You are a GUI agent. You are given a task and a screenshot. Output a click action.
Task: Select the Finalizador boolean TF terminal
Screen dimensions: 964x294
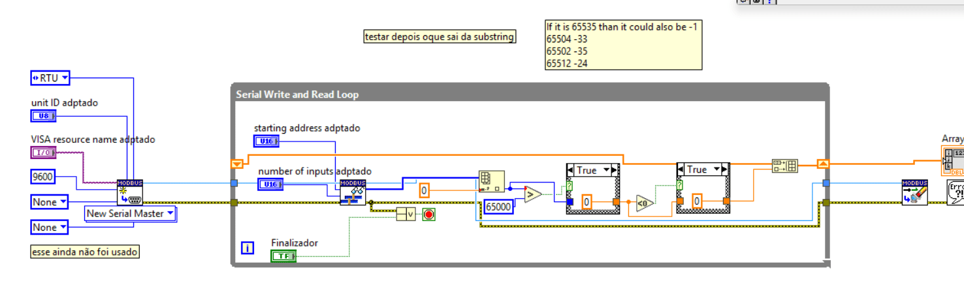[x=283, y=256]
